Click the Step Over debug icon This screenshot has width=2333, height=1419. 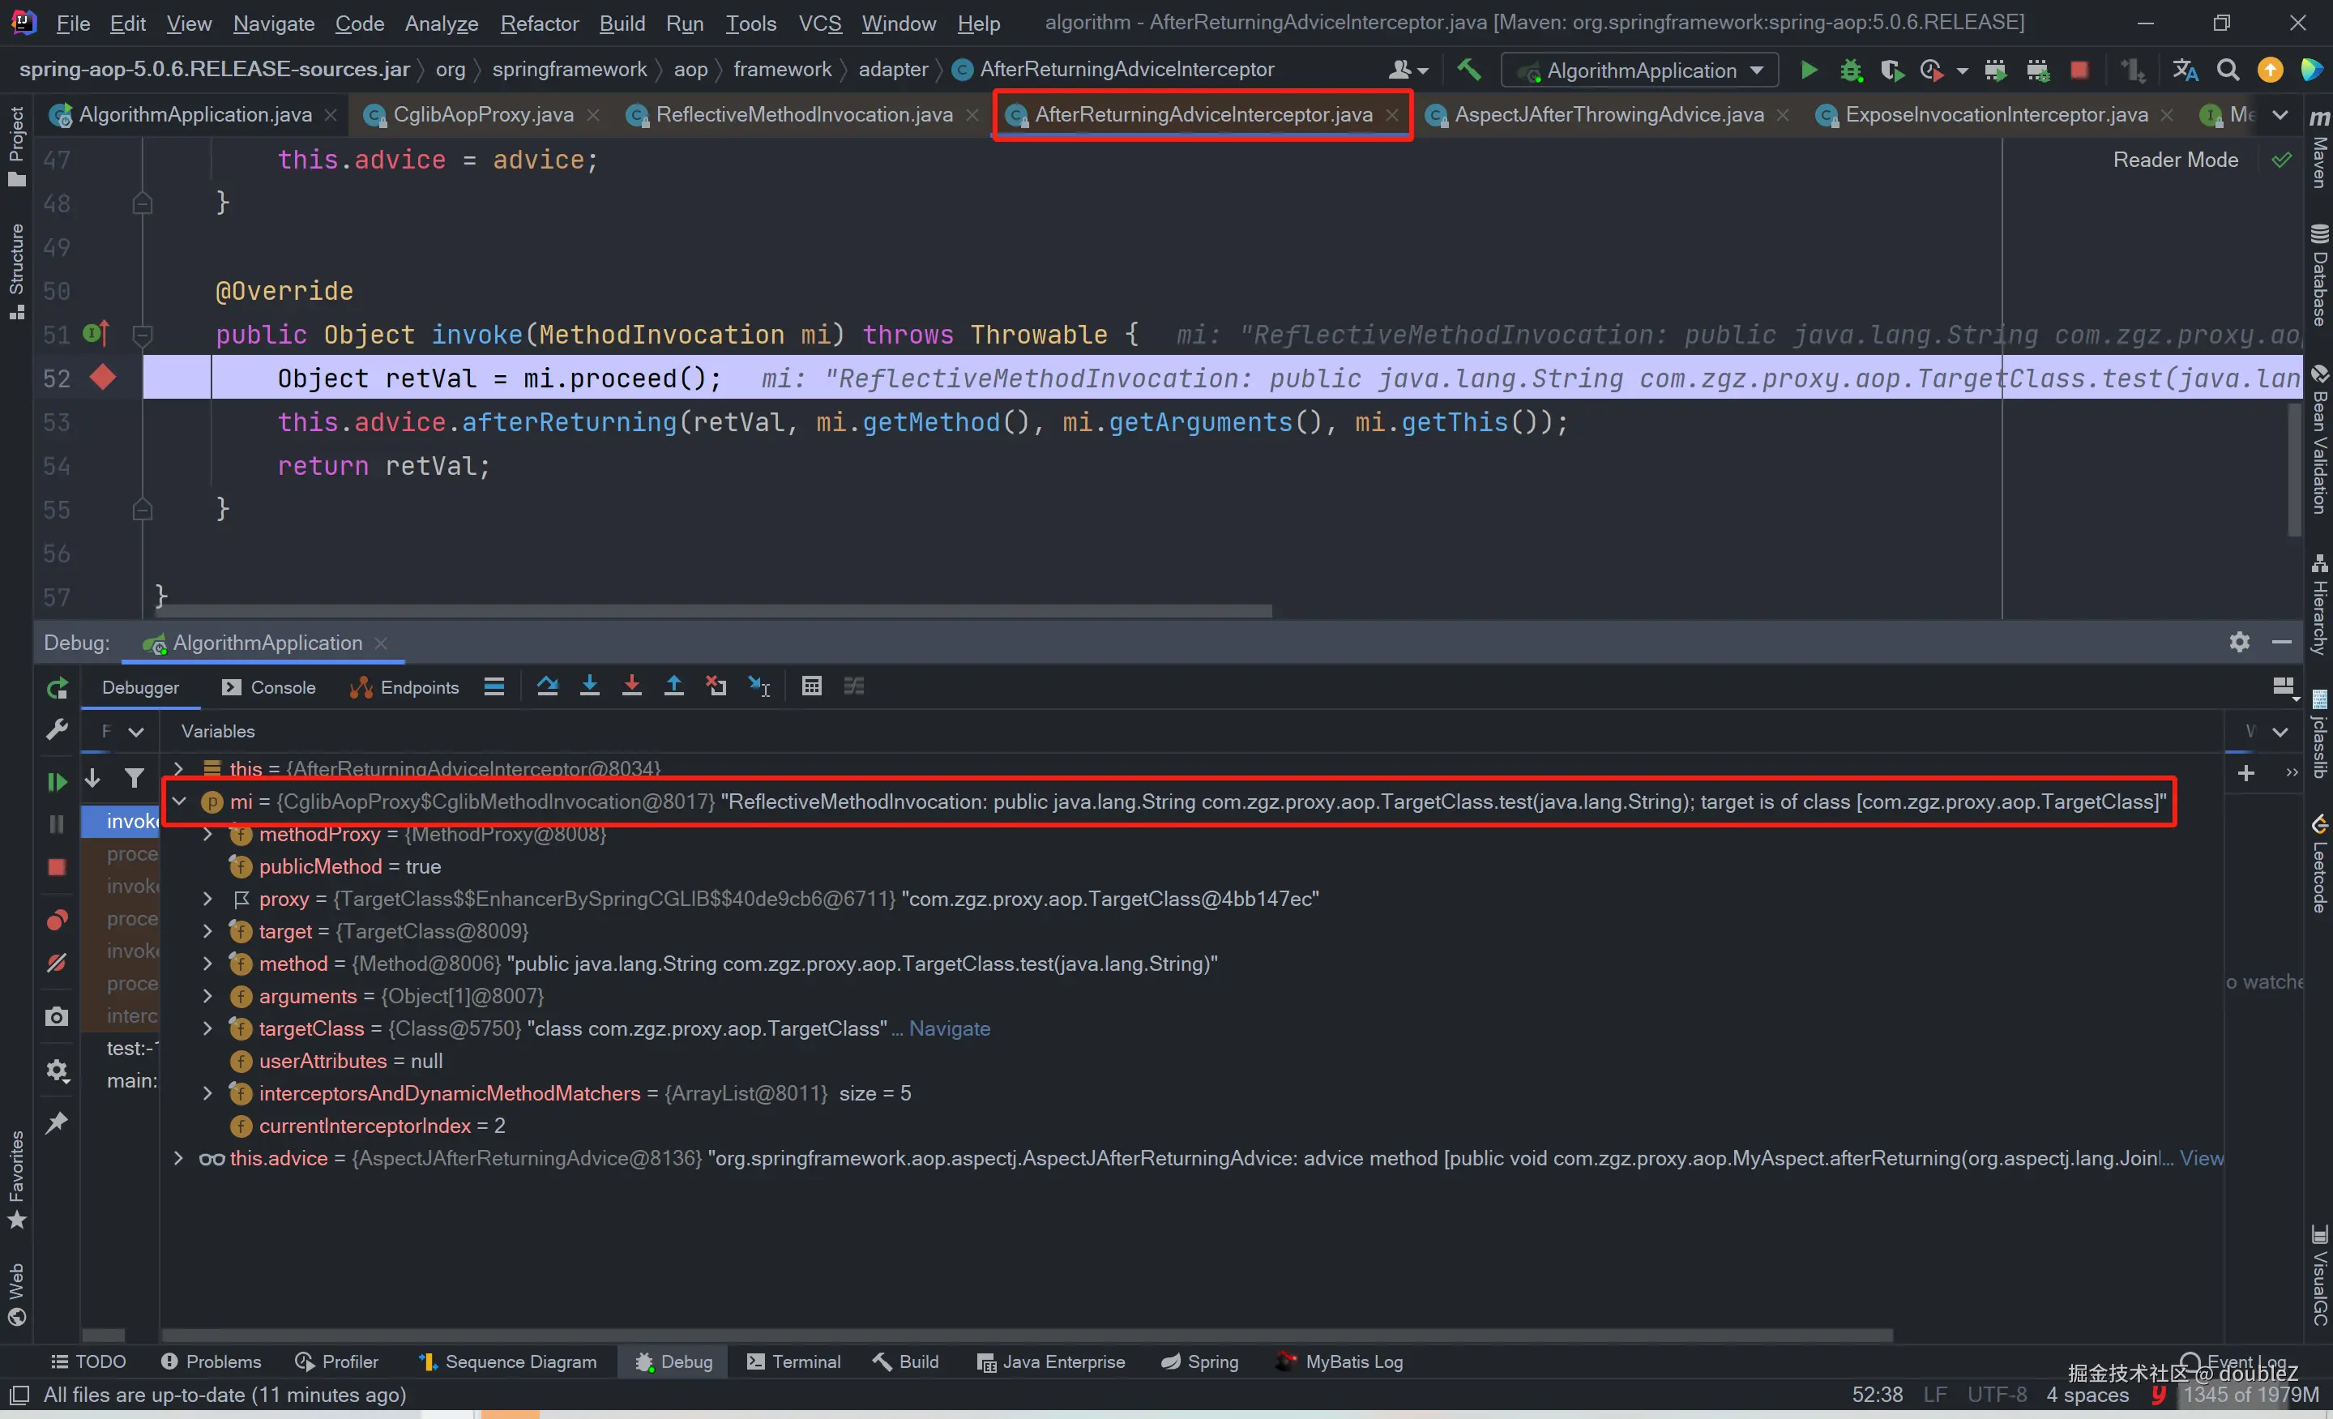(x=547, y=686)
